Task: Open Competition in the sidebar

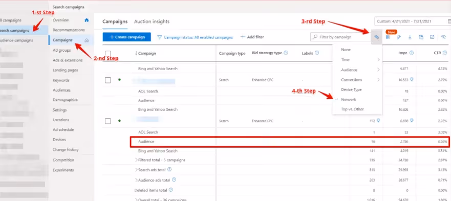Action: click(63, 160)
